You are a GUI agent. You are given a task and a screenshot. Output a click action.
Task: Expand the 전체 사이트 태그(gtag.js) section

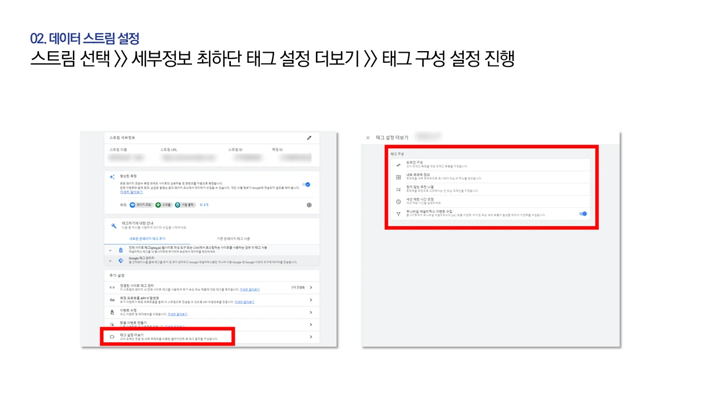[x=110, y=250]
